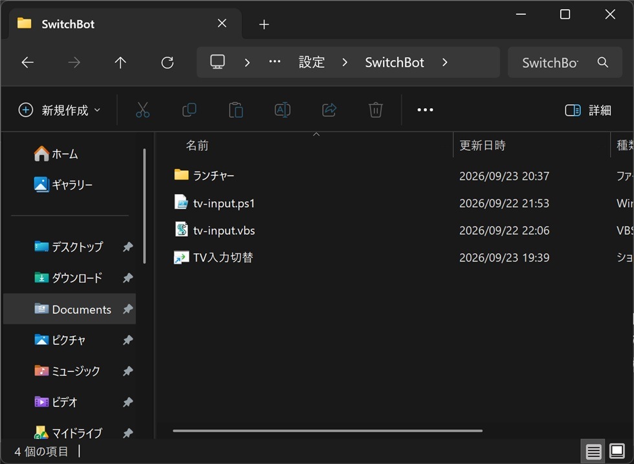The height and width of the screenshot is (464, 634).
Task: Click the PC monitor icon in address bar
Action: [217, 62]
